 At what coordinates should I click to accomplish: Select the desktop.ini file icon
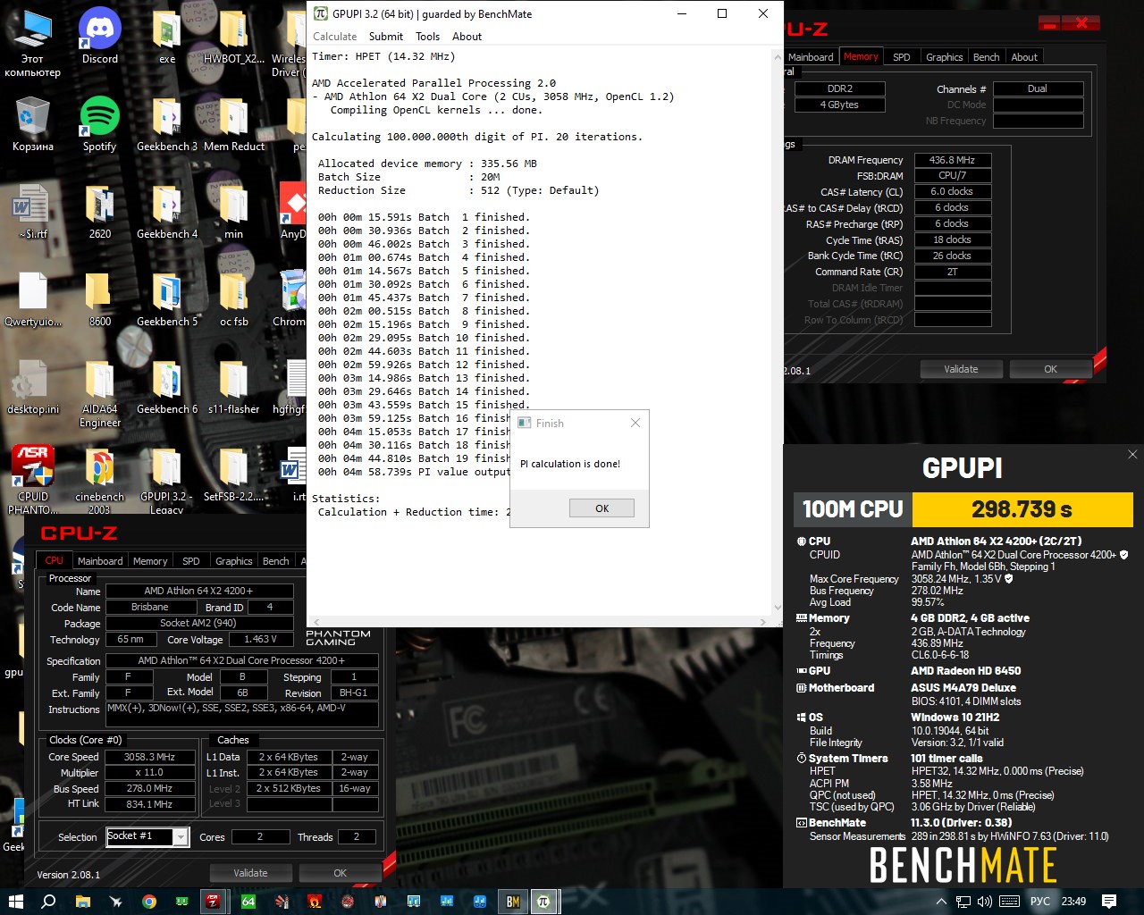[x=33, y=387]
